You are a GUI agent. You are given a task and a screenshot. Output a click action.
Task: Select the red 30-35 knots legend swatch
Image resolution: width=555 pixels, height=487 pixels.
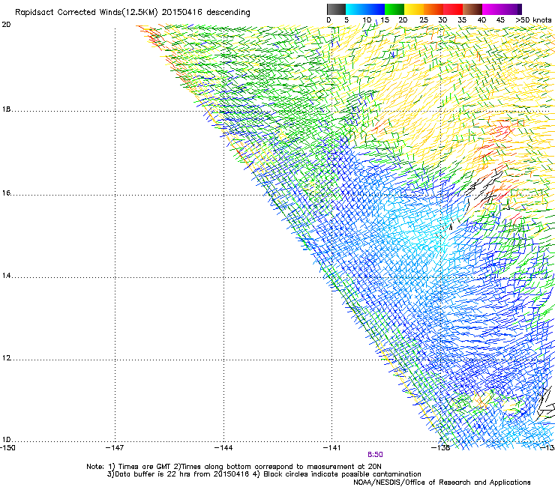pos(453,9)
